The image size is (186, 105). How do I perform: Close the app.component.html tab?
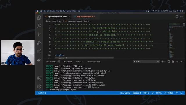69,17
